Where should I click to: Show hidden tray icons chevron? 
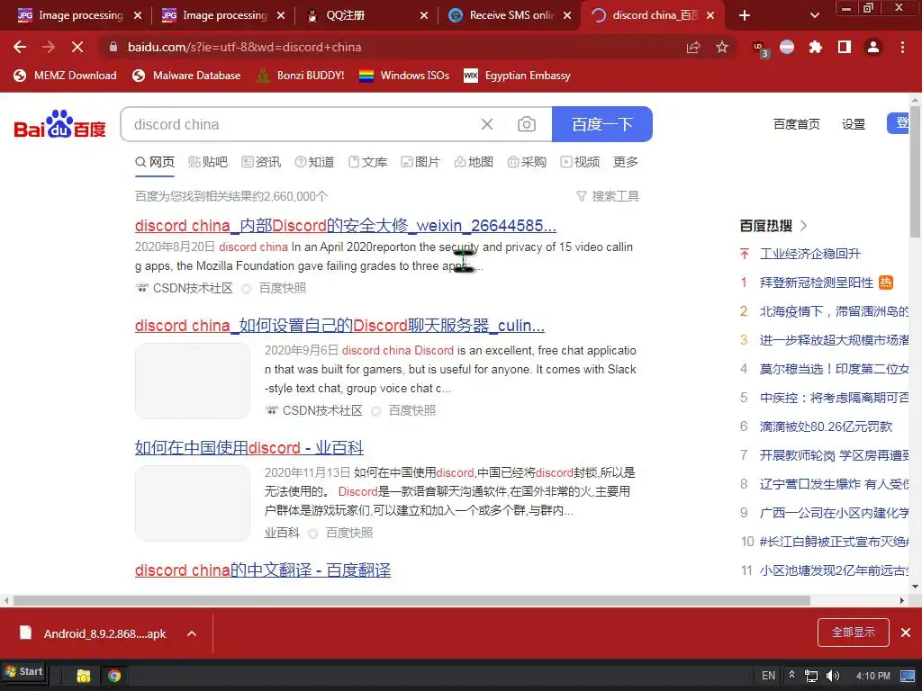pyautogui.click(x=792, y=675)
